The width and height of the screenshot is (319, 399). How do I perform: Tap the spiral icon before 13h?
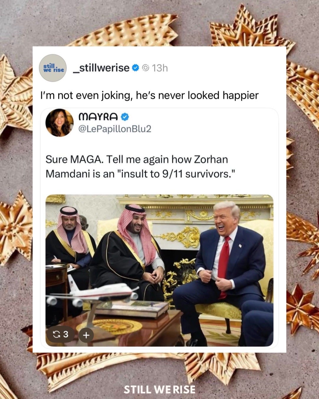[146, 68]
